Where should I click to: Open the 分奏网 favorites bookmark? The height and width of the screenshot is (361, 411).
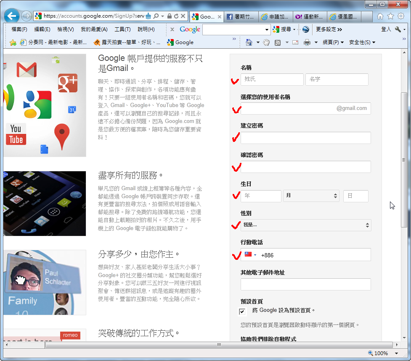click(53, 42)
